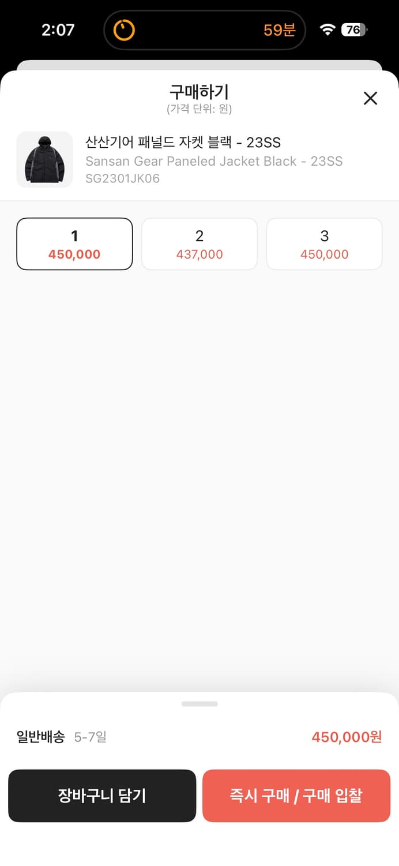Tap the (가격 단위: 원) subtitle
Image resolution: width=399 pixels, height=866 pixels.
199,109
